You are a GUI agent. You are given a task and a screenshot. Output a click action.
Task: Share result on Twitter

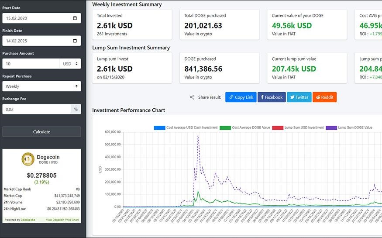coord(299,97)
